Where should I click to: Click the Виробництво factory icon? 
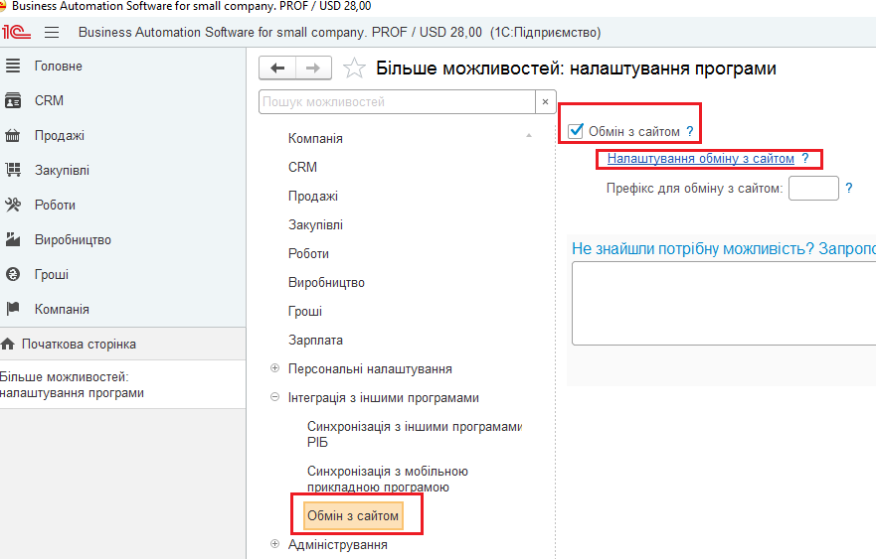[x=13, y=240]
